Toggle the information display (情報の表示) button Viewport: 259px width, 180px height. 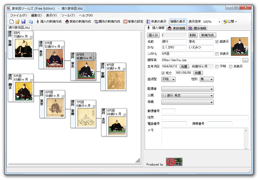pyautogui.click(x=178, y=22)
